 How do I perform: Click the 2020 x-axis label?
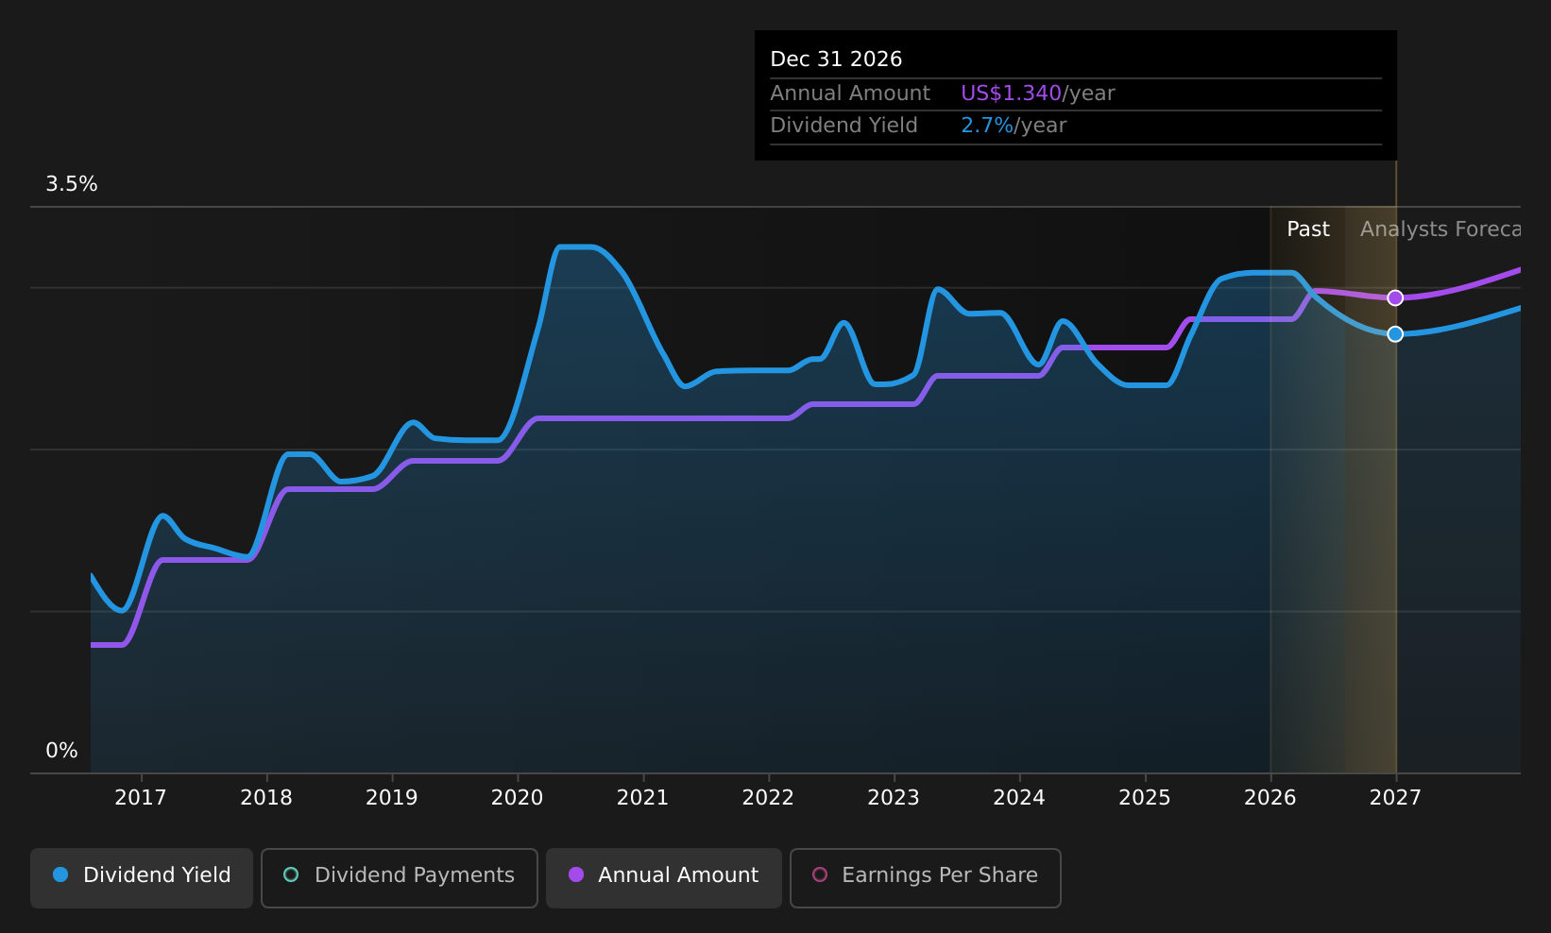pos(518,798)
